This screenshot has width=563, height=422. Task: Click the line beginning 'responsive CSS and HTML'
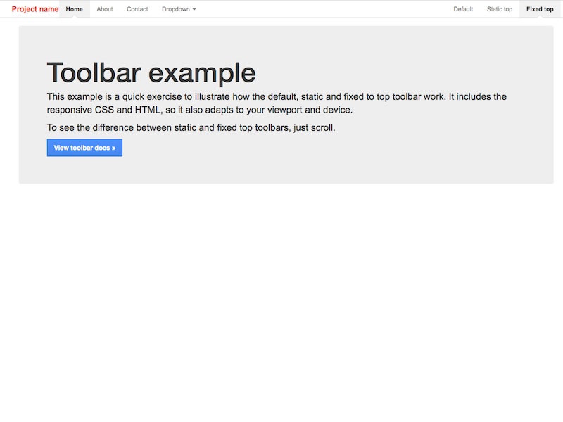pos(199,110)
